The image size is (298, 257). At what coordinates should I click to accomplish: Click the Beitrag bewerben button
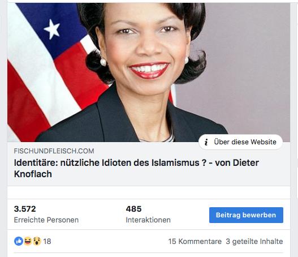[x=246, y=215]
